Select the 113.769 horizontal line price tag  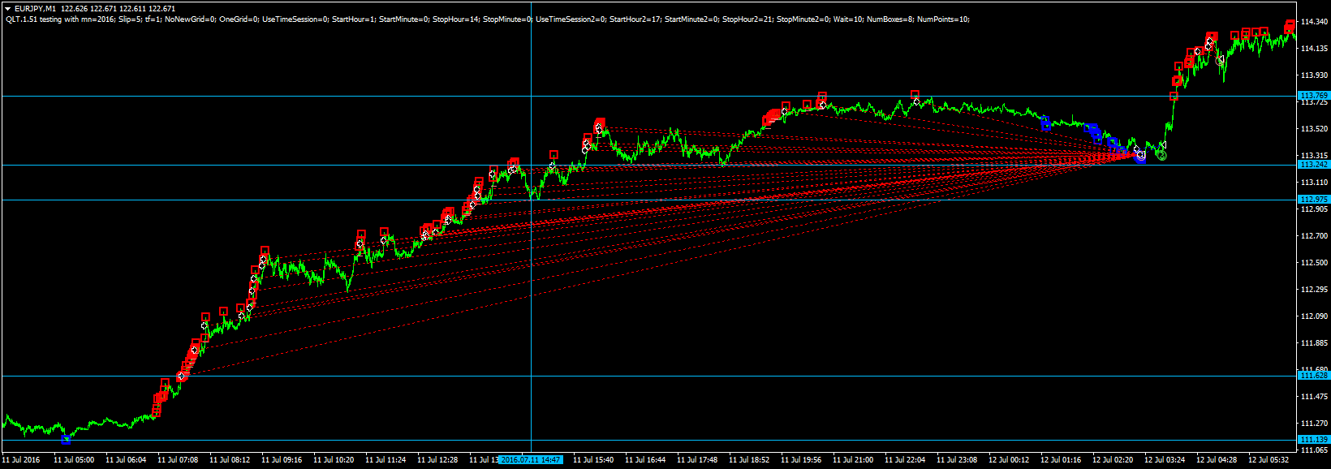(x=1315, y=96)
